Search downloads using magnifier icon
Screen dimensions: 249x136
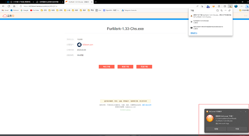(x=222, y=10)
